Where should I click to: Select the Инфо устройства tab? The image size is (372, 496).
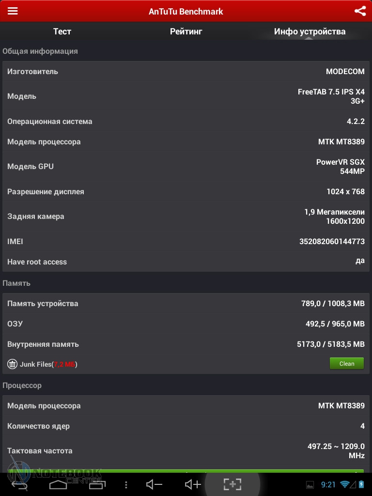click(x=310, y=31)
